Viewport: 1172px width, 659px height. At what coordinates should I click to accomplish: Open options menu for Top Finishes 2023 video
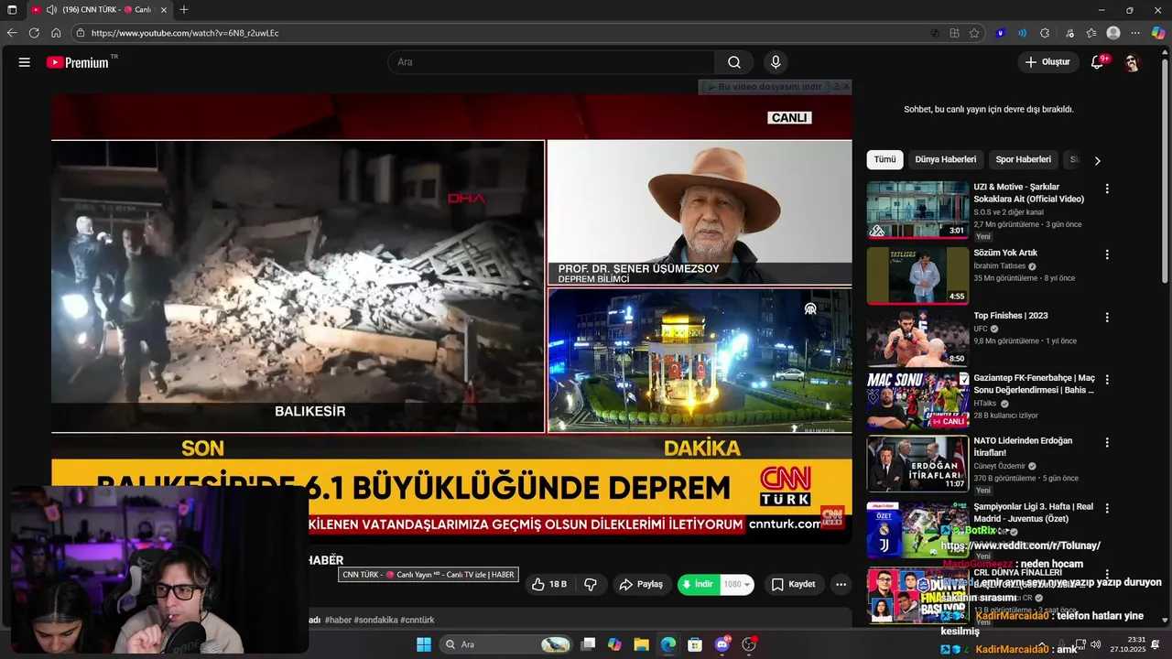pos(1107,318)
